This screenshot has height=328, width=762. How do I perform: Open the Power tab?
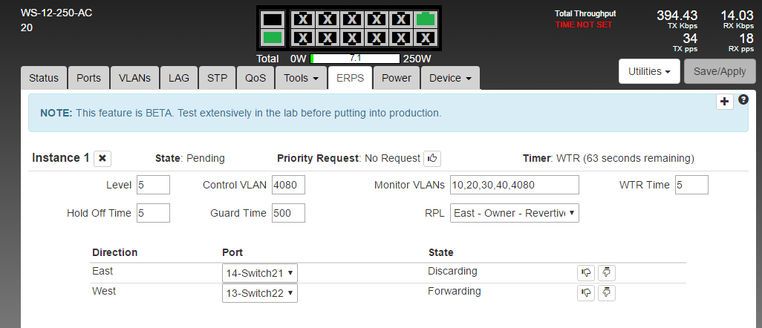(397, 78)
